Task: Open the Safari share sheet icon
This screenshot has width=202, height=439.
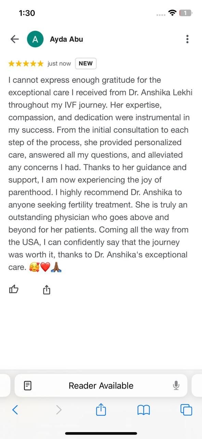Action: click(x=101, y=409)
